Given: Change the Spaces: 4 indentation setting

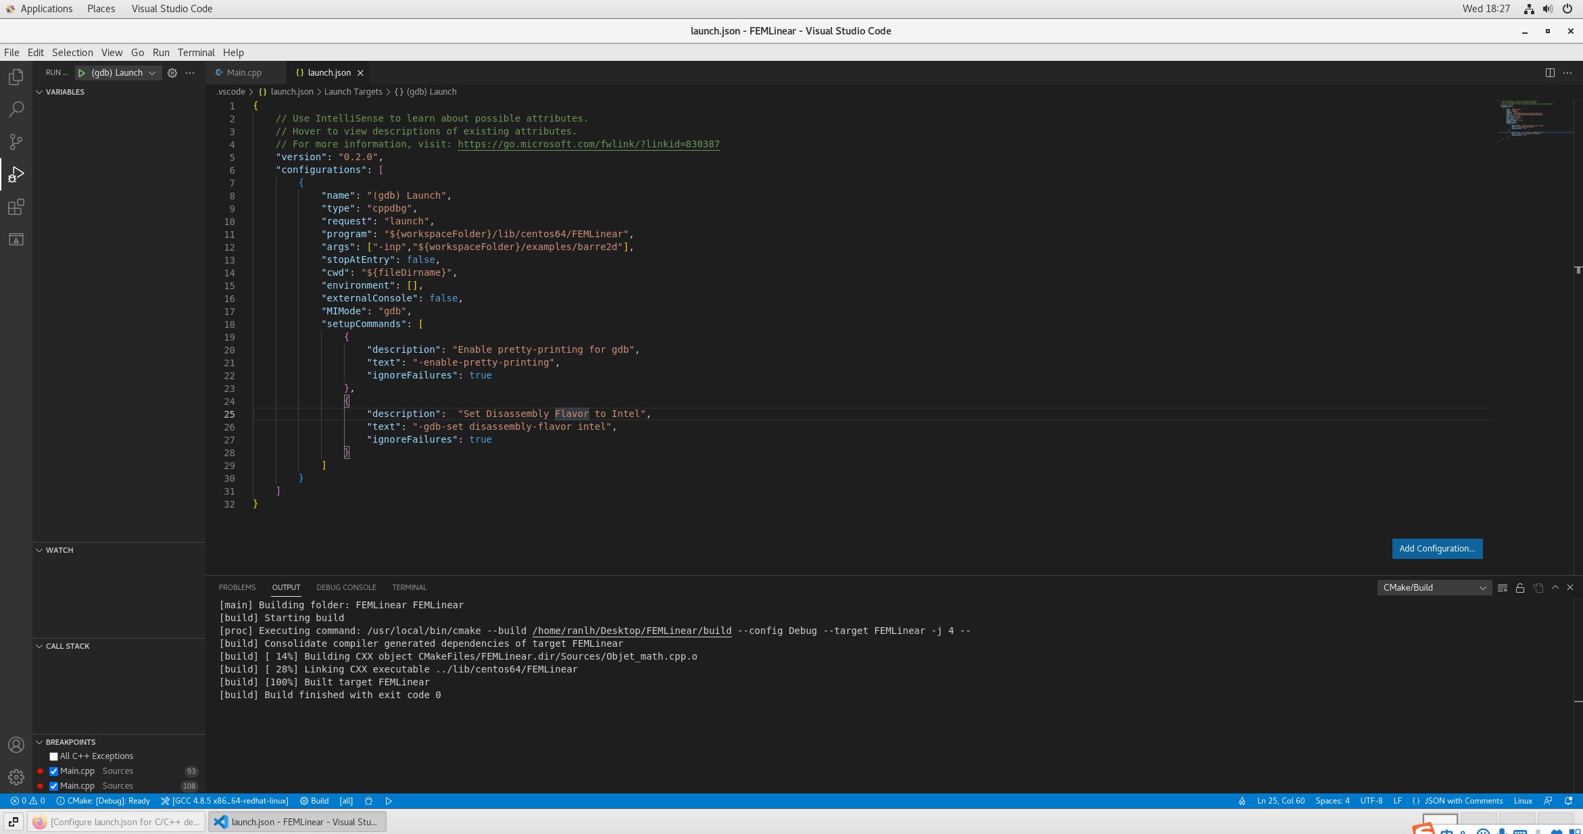Looking at the screenshot, I should pyautogui.click(x=1332, y=801).
